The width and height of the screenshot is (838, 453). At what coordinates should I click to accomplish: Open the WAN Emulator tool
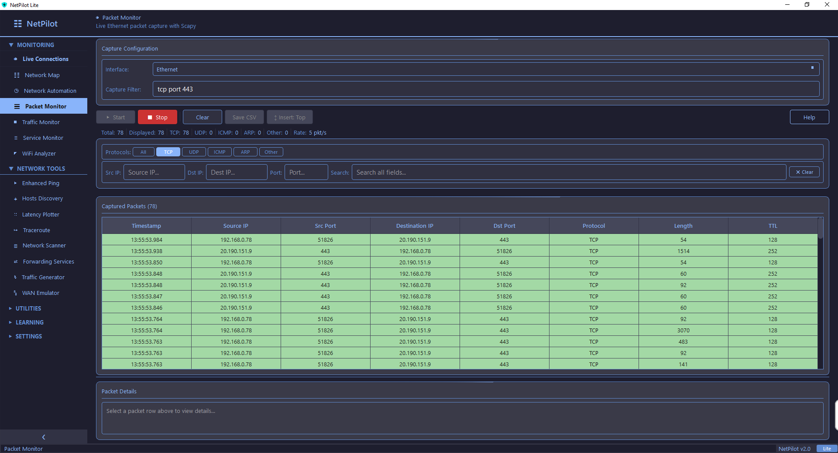[x=41, y=293]
